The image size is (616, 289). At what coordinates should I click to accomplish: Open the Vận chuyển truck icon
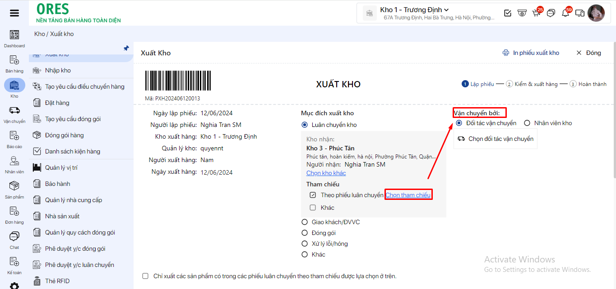pyautogui.click(x=14, y=111)
